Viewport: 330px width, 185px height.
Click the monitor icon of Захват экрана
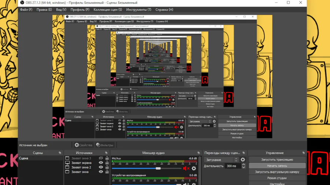coord(67,163)
